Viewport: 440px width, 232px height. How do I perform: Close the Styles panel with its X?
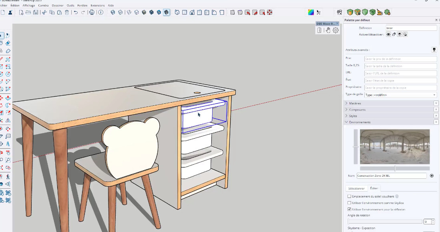(x=436, y=116)
